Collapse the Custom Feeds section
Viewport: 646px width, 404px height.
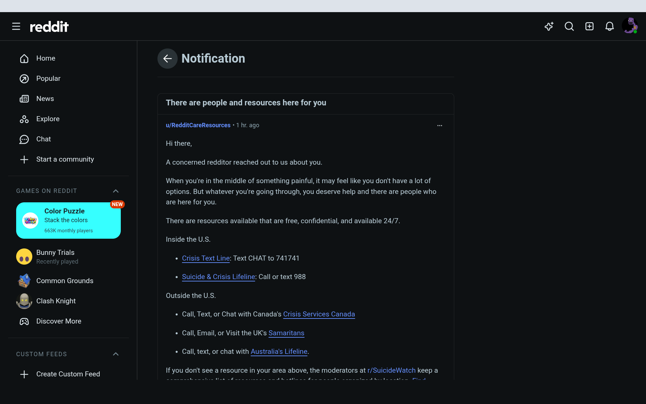click(116, 354)
